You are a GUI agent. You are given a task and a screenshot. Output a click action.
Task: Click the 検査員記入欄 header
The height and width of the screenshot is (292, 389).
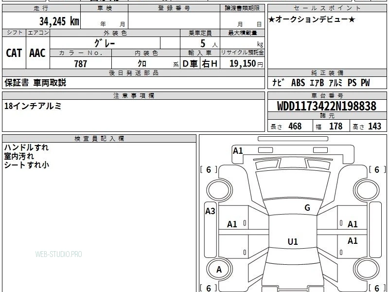click(x=99, y=139)
